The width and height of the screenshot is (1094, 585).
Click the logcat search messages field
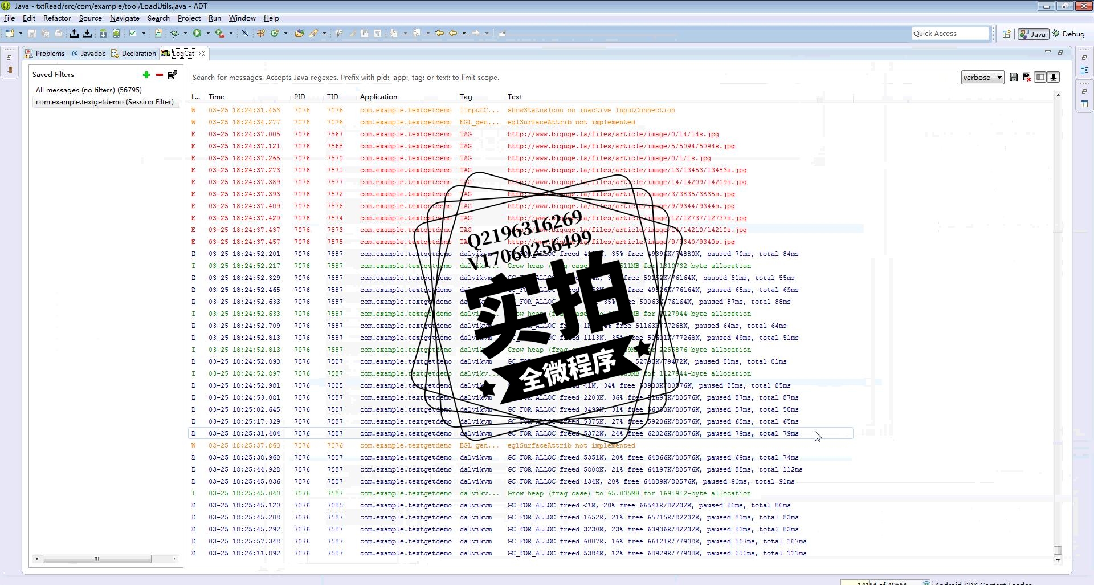click(574, 78)
